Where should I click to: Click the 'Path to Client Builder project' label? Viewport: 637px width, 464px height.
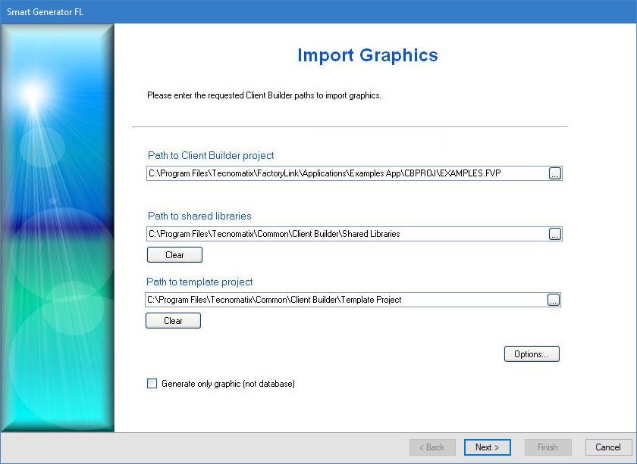[211, 155]
